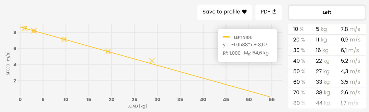The image size is (369, 112).
Task: Click the share icon next to PDF
Action: pyautogui.click(x=274, y=12)
